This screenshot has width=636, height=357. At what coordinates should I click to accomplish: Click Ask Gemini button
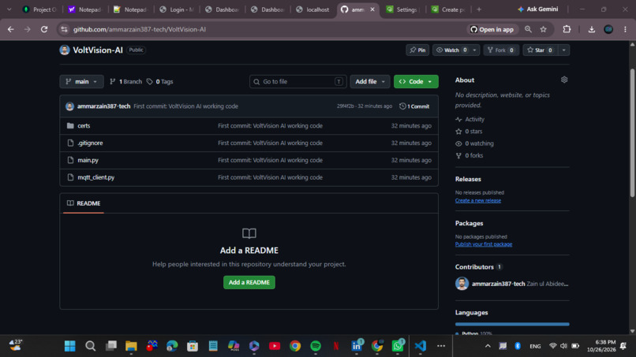pos(538,9)
